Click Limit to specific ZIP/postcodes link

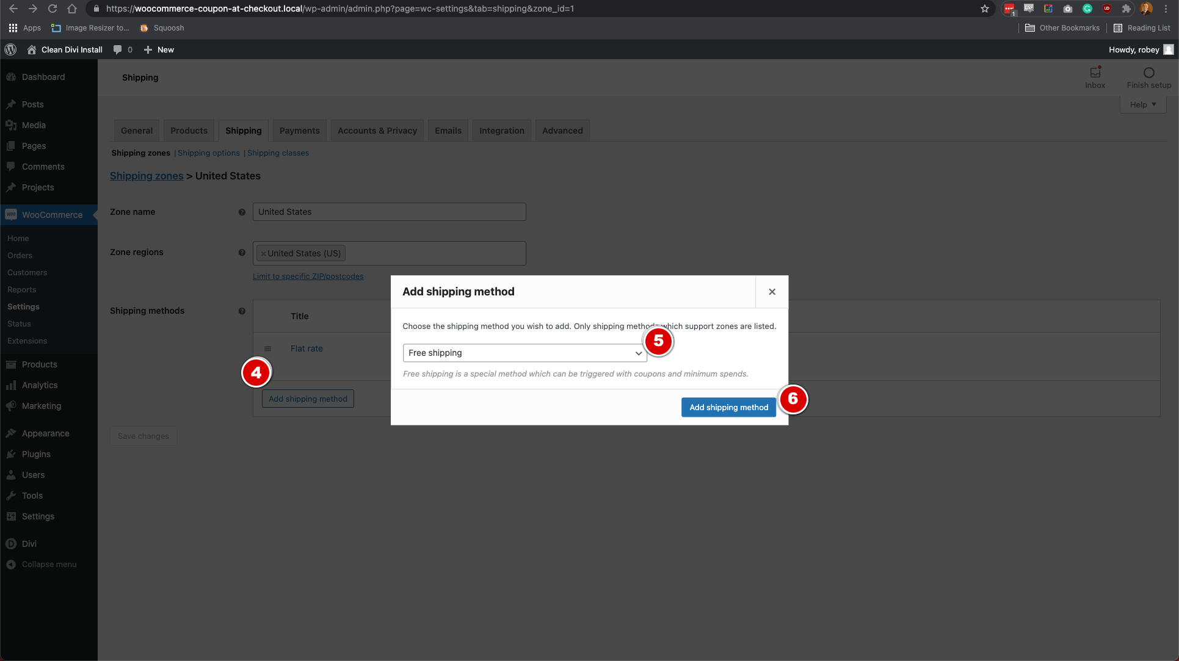point(308,276)
